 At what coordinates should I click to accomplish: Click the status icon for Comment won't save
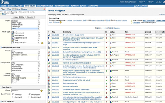(x=111, y=60)
